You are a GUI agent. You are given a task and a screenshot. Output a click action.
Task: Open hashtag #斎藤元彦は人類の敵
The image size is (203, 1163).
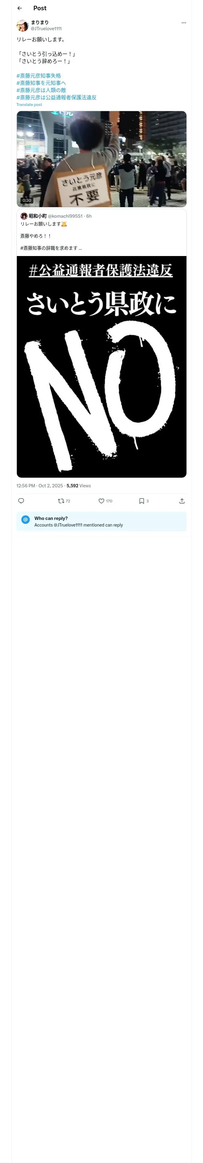41,90
